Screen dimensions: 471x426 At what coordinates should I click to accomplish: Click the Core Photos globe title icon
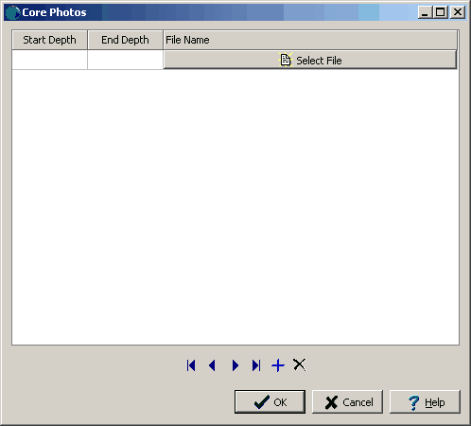coord(12,12)
